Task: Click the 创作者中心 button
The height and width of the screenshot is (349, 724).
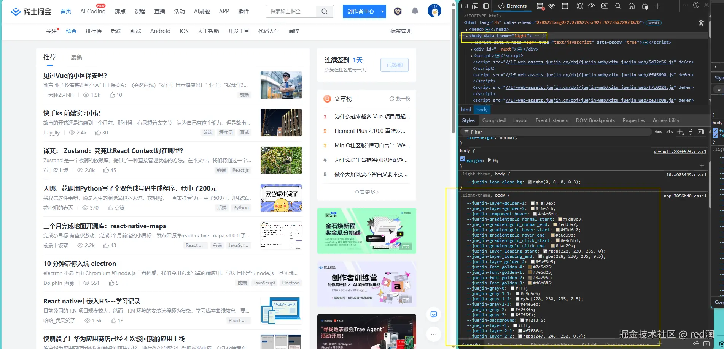Action: point(361,11)
